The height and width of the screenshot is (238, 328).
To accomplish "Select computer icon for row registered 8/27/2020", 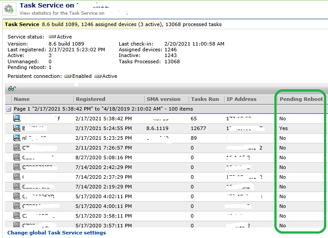I will [17, 157].
